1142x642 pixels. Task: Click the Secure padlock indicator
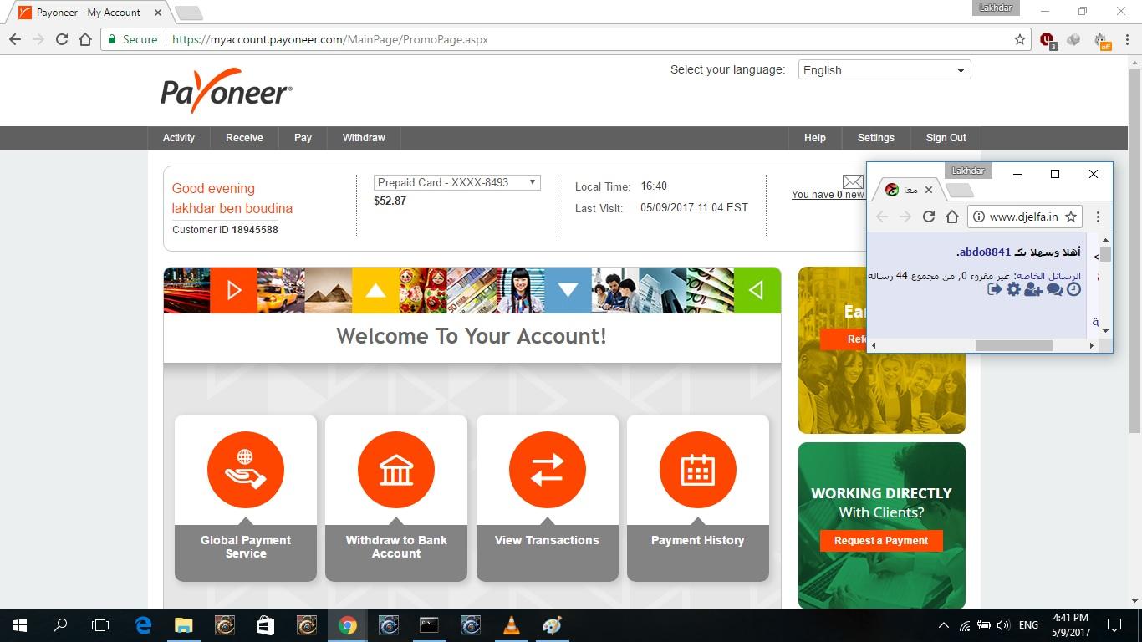click(131, 39)
